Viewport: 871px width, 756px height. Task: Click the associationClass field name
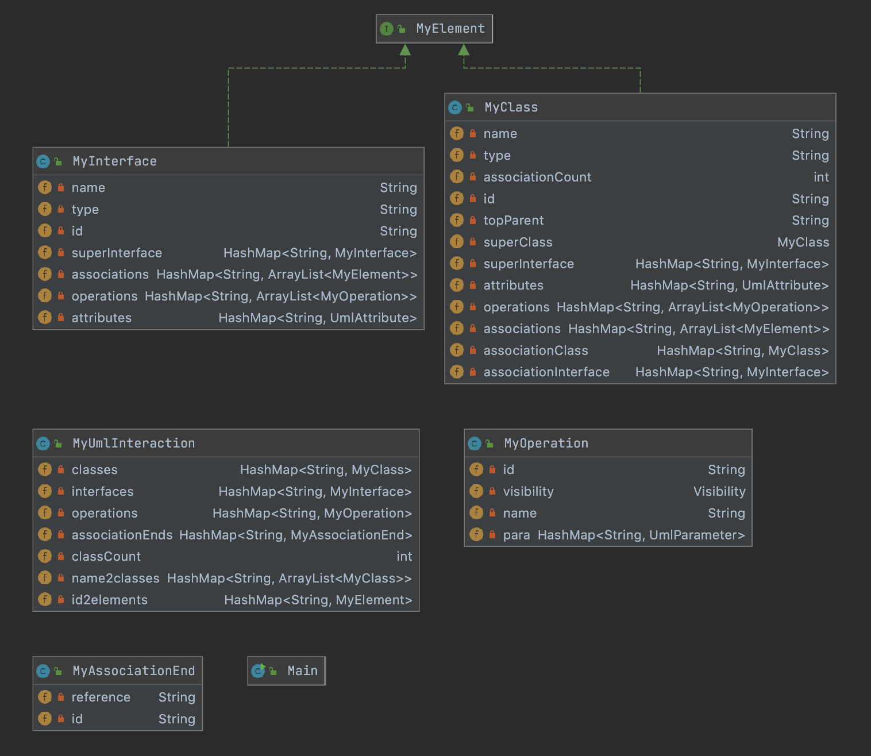pyautogui.click(x=536, y=350)
